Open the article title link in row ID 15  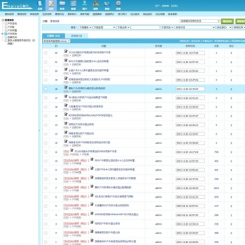pos(90,116)
